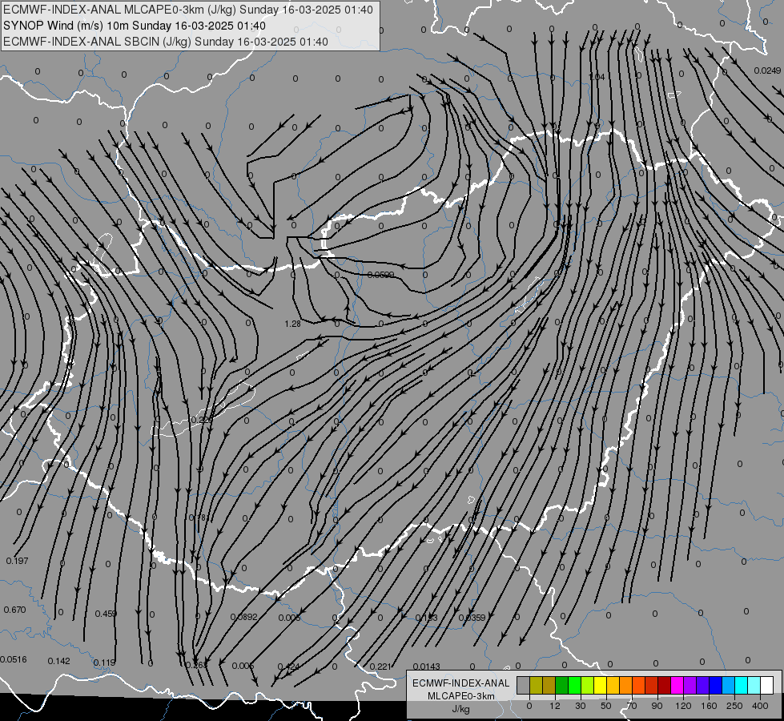Click the SBCIN title line

pos(166,42)
